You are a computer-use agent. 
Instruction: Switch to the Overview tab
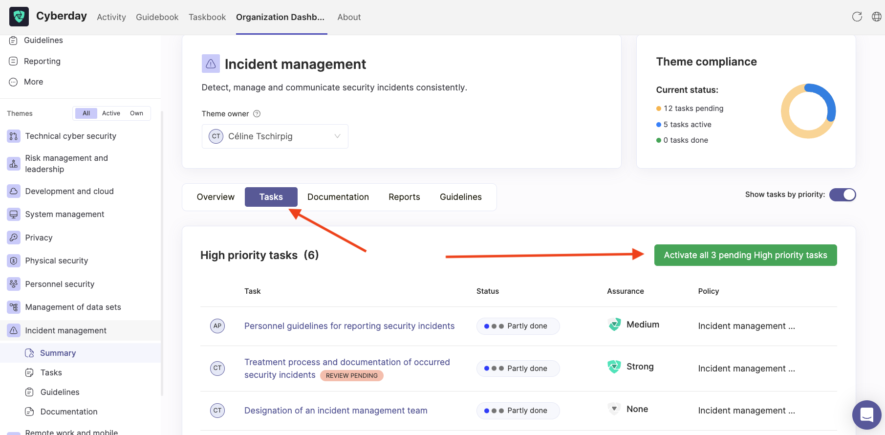coord(216,197)
